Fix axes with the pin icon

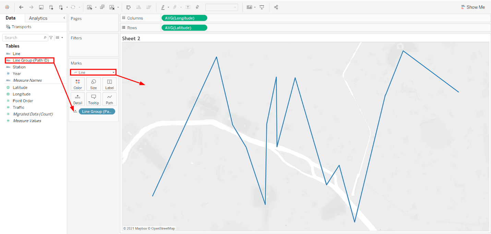(x=197, y=7)
